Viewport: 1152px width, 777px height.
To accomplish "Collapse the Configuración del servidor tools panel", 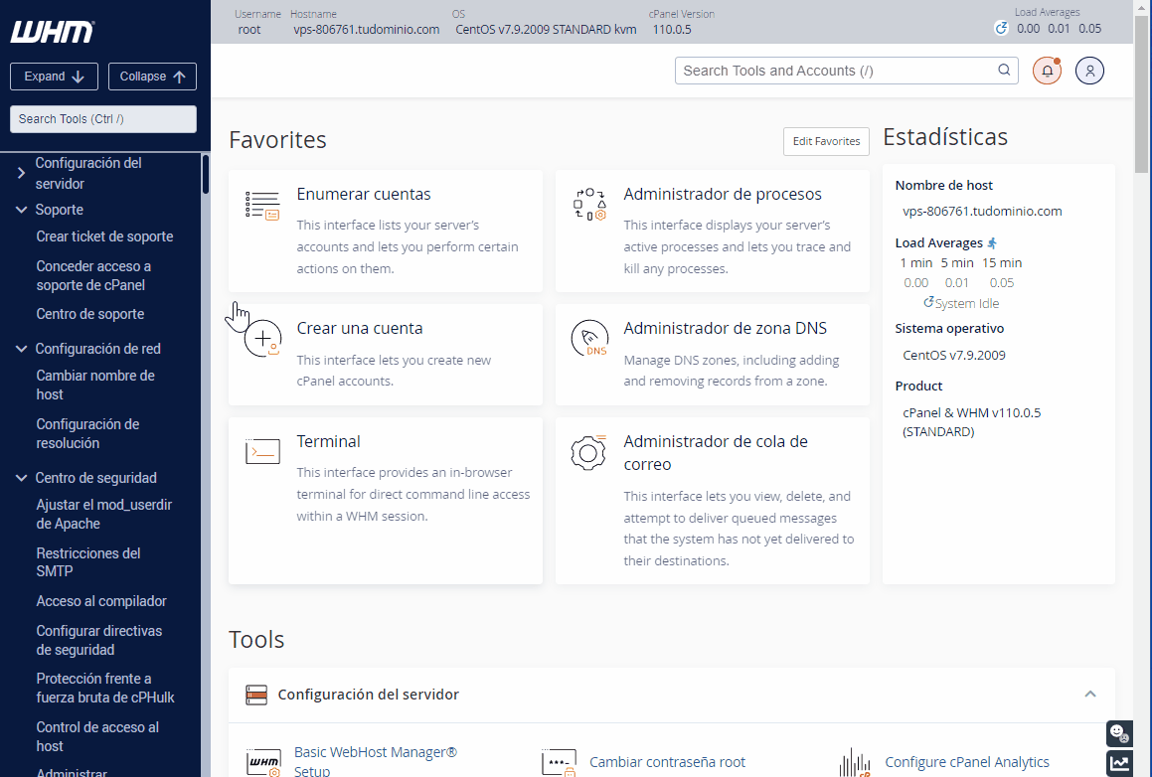I will click(1090, 694).
